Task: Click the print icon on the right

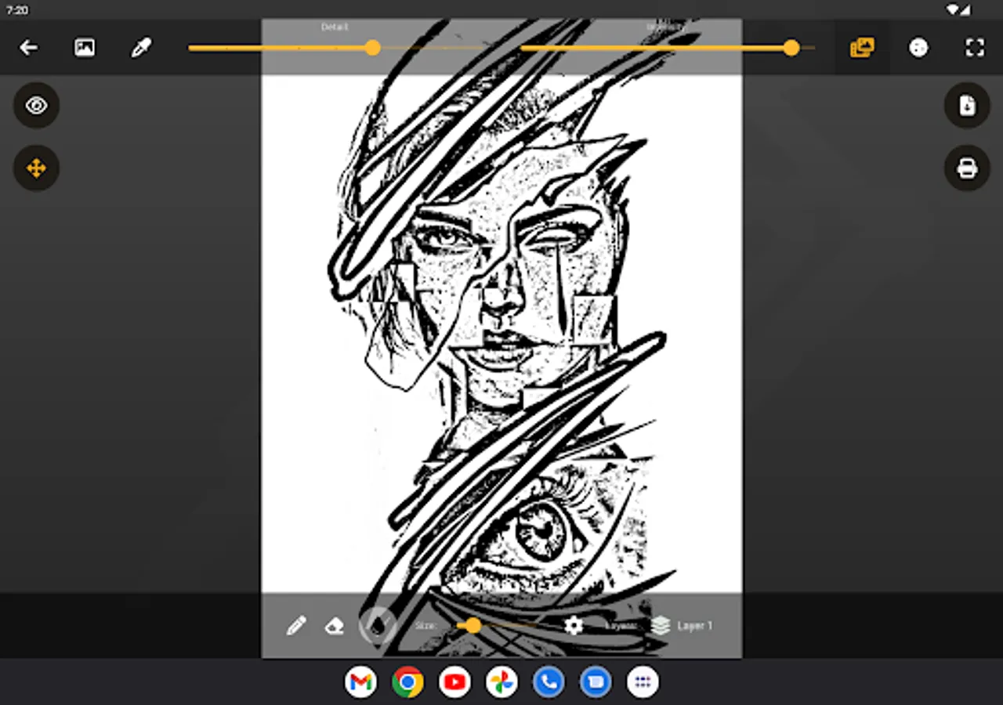Action: 967,168
